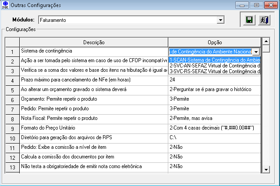Select row 11 Pedido commission description
This screenshot has width=280, height=186.
[94, 147]
